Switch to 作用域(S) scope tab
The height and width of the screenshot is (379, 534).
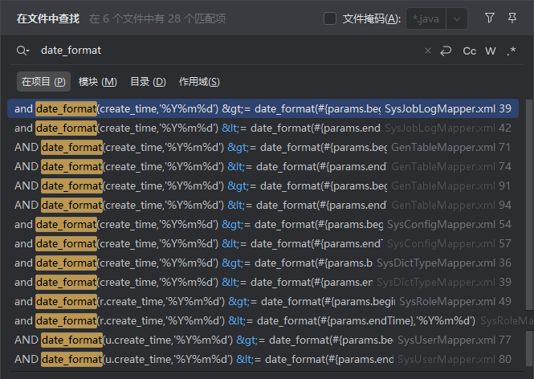(x=199, y=82)
